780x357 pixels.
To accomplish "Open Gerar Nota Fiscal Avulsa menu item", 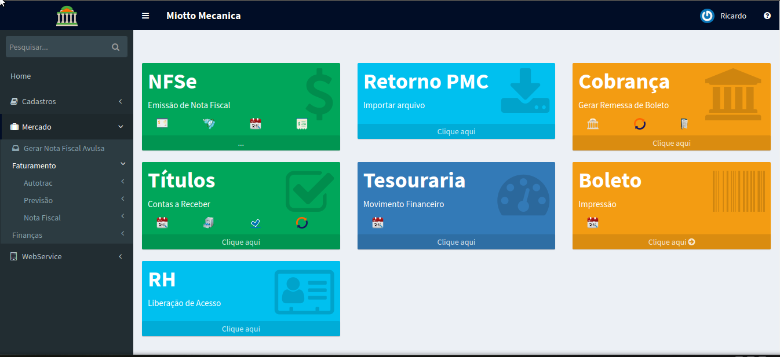I will coord(67,148).
